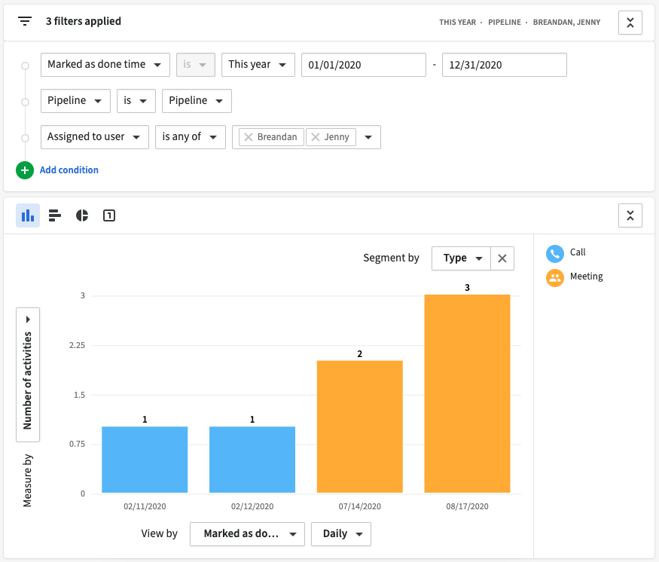Click the disabled 'is' operator dropdown
659x562 pixels.
(x=196, y=65)
